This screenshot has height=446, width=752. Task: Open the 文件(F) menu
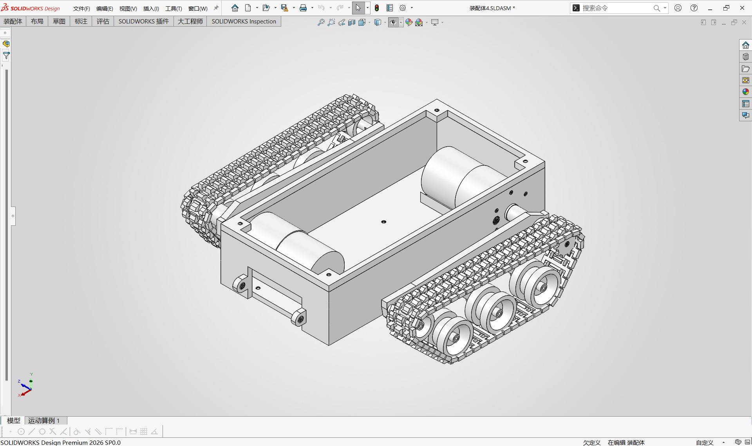click(x=81, y=8)
